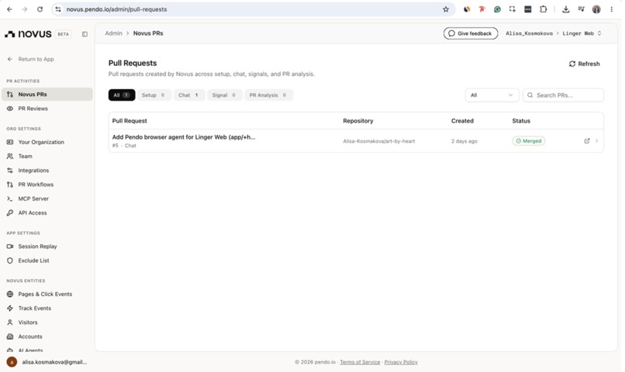Select the PR Analysis tab filter
Viewport: 625px width, 372px height.
(x=268, y=95)
